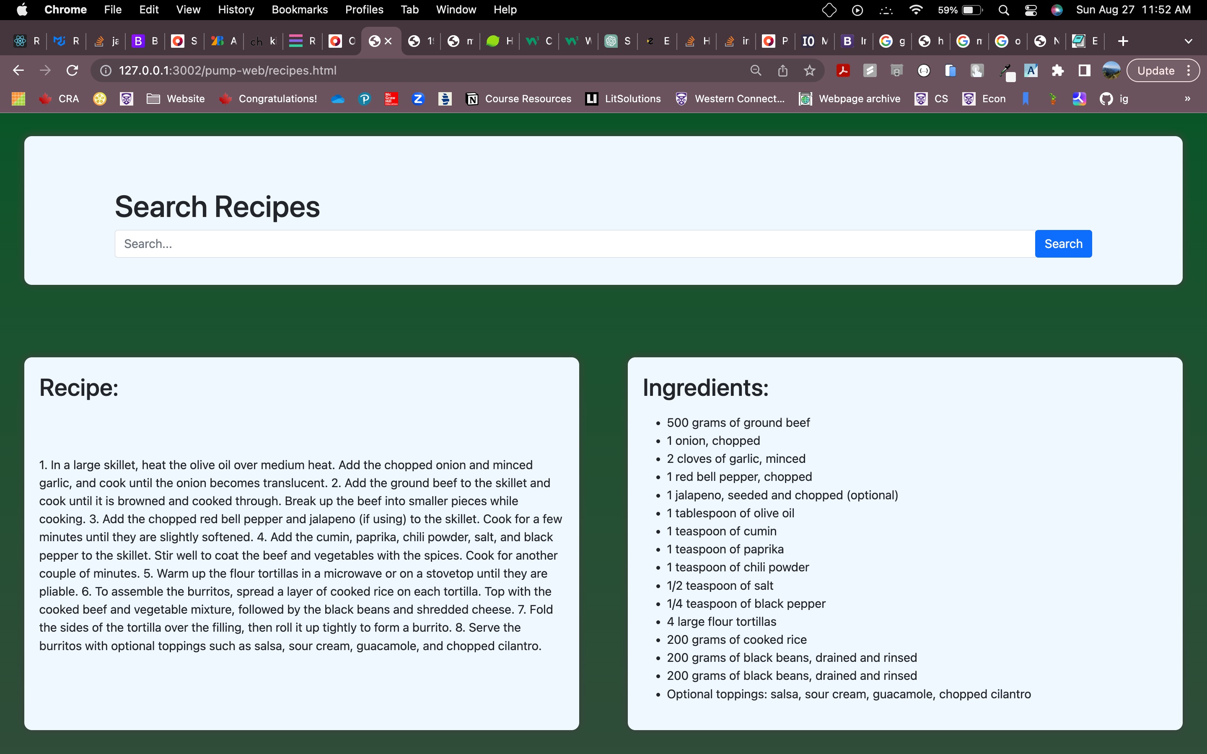
Task: Click the blue Search button
Action: pyautogui.click(x=1063, y=244)
